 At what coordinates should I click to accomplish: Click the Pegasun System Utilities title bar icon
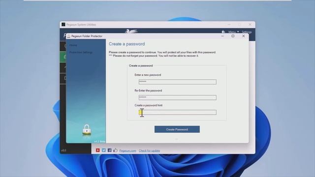point(63,25)
